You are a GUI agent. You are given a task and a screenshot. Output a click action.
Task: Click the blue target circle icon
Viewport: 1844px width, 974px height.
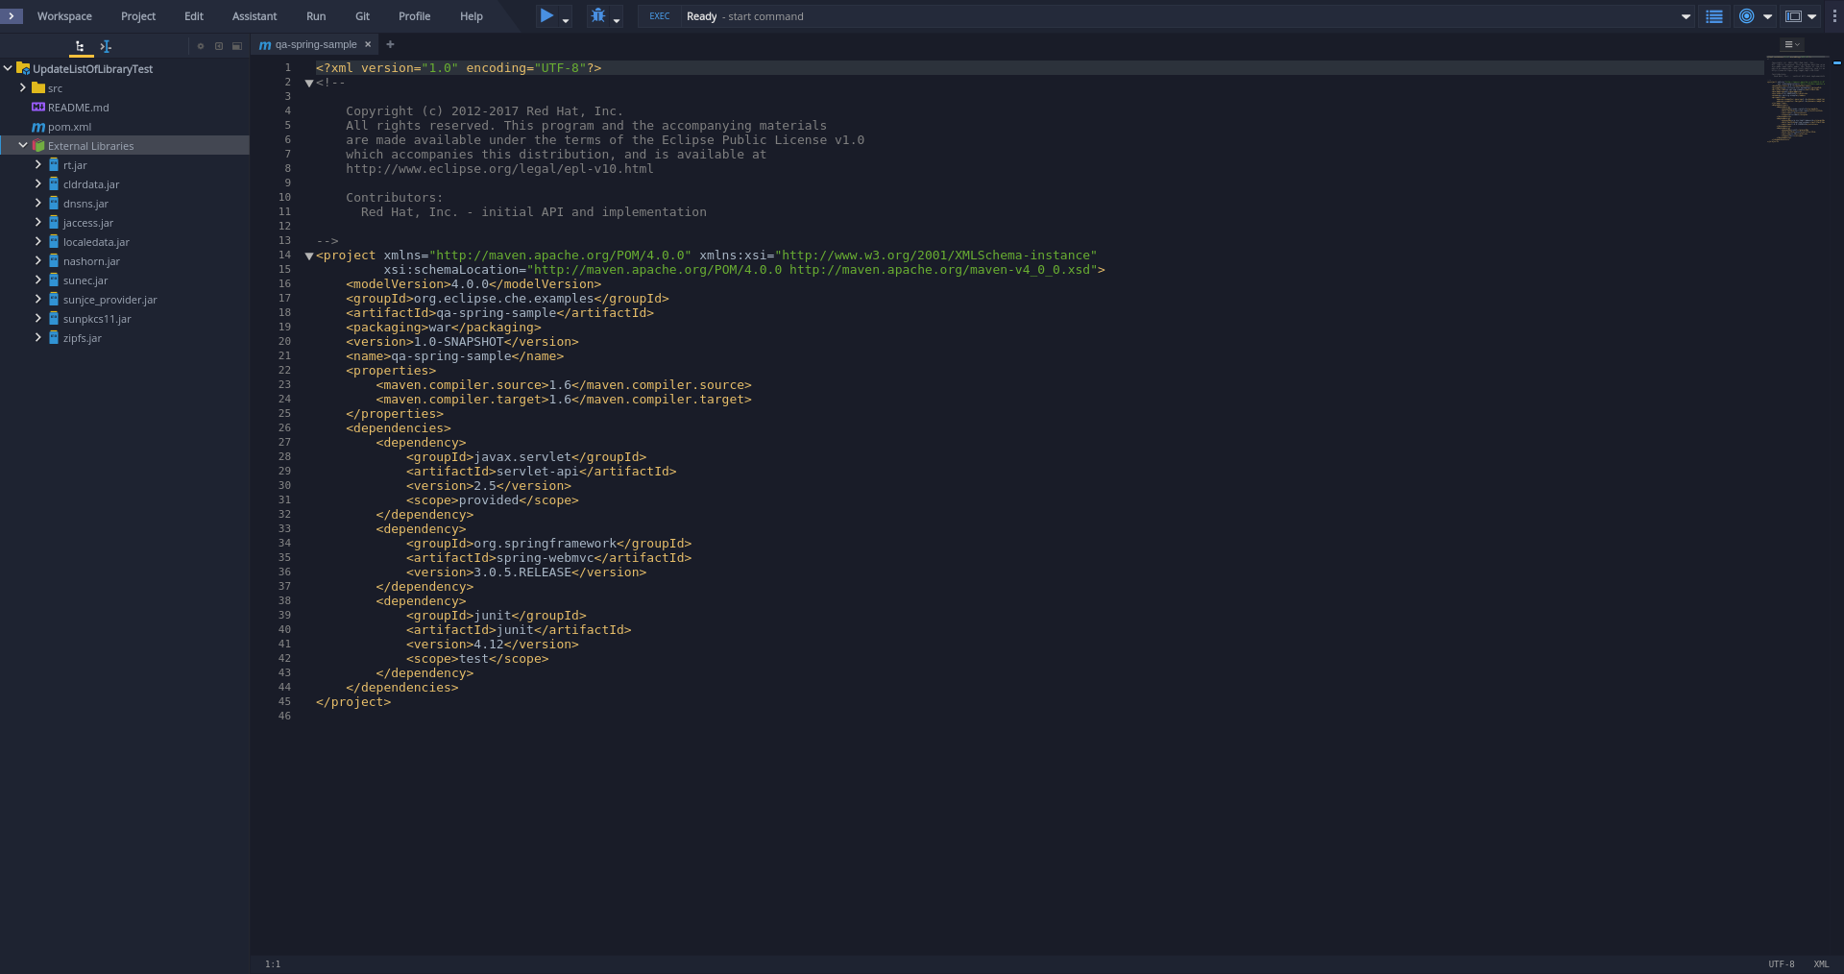coord(1747,16)
